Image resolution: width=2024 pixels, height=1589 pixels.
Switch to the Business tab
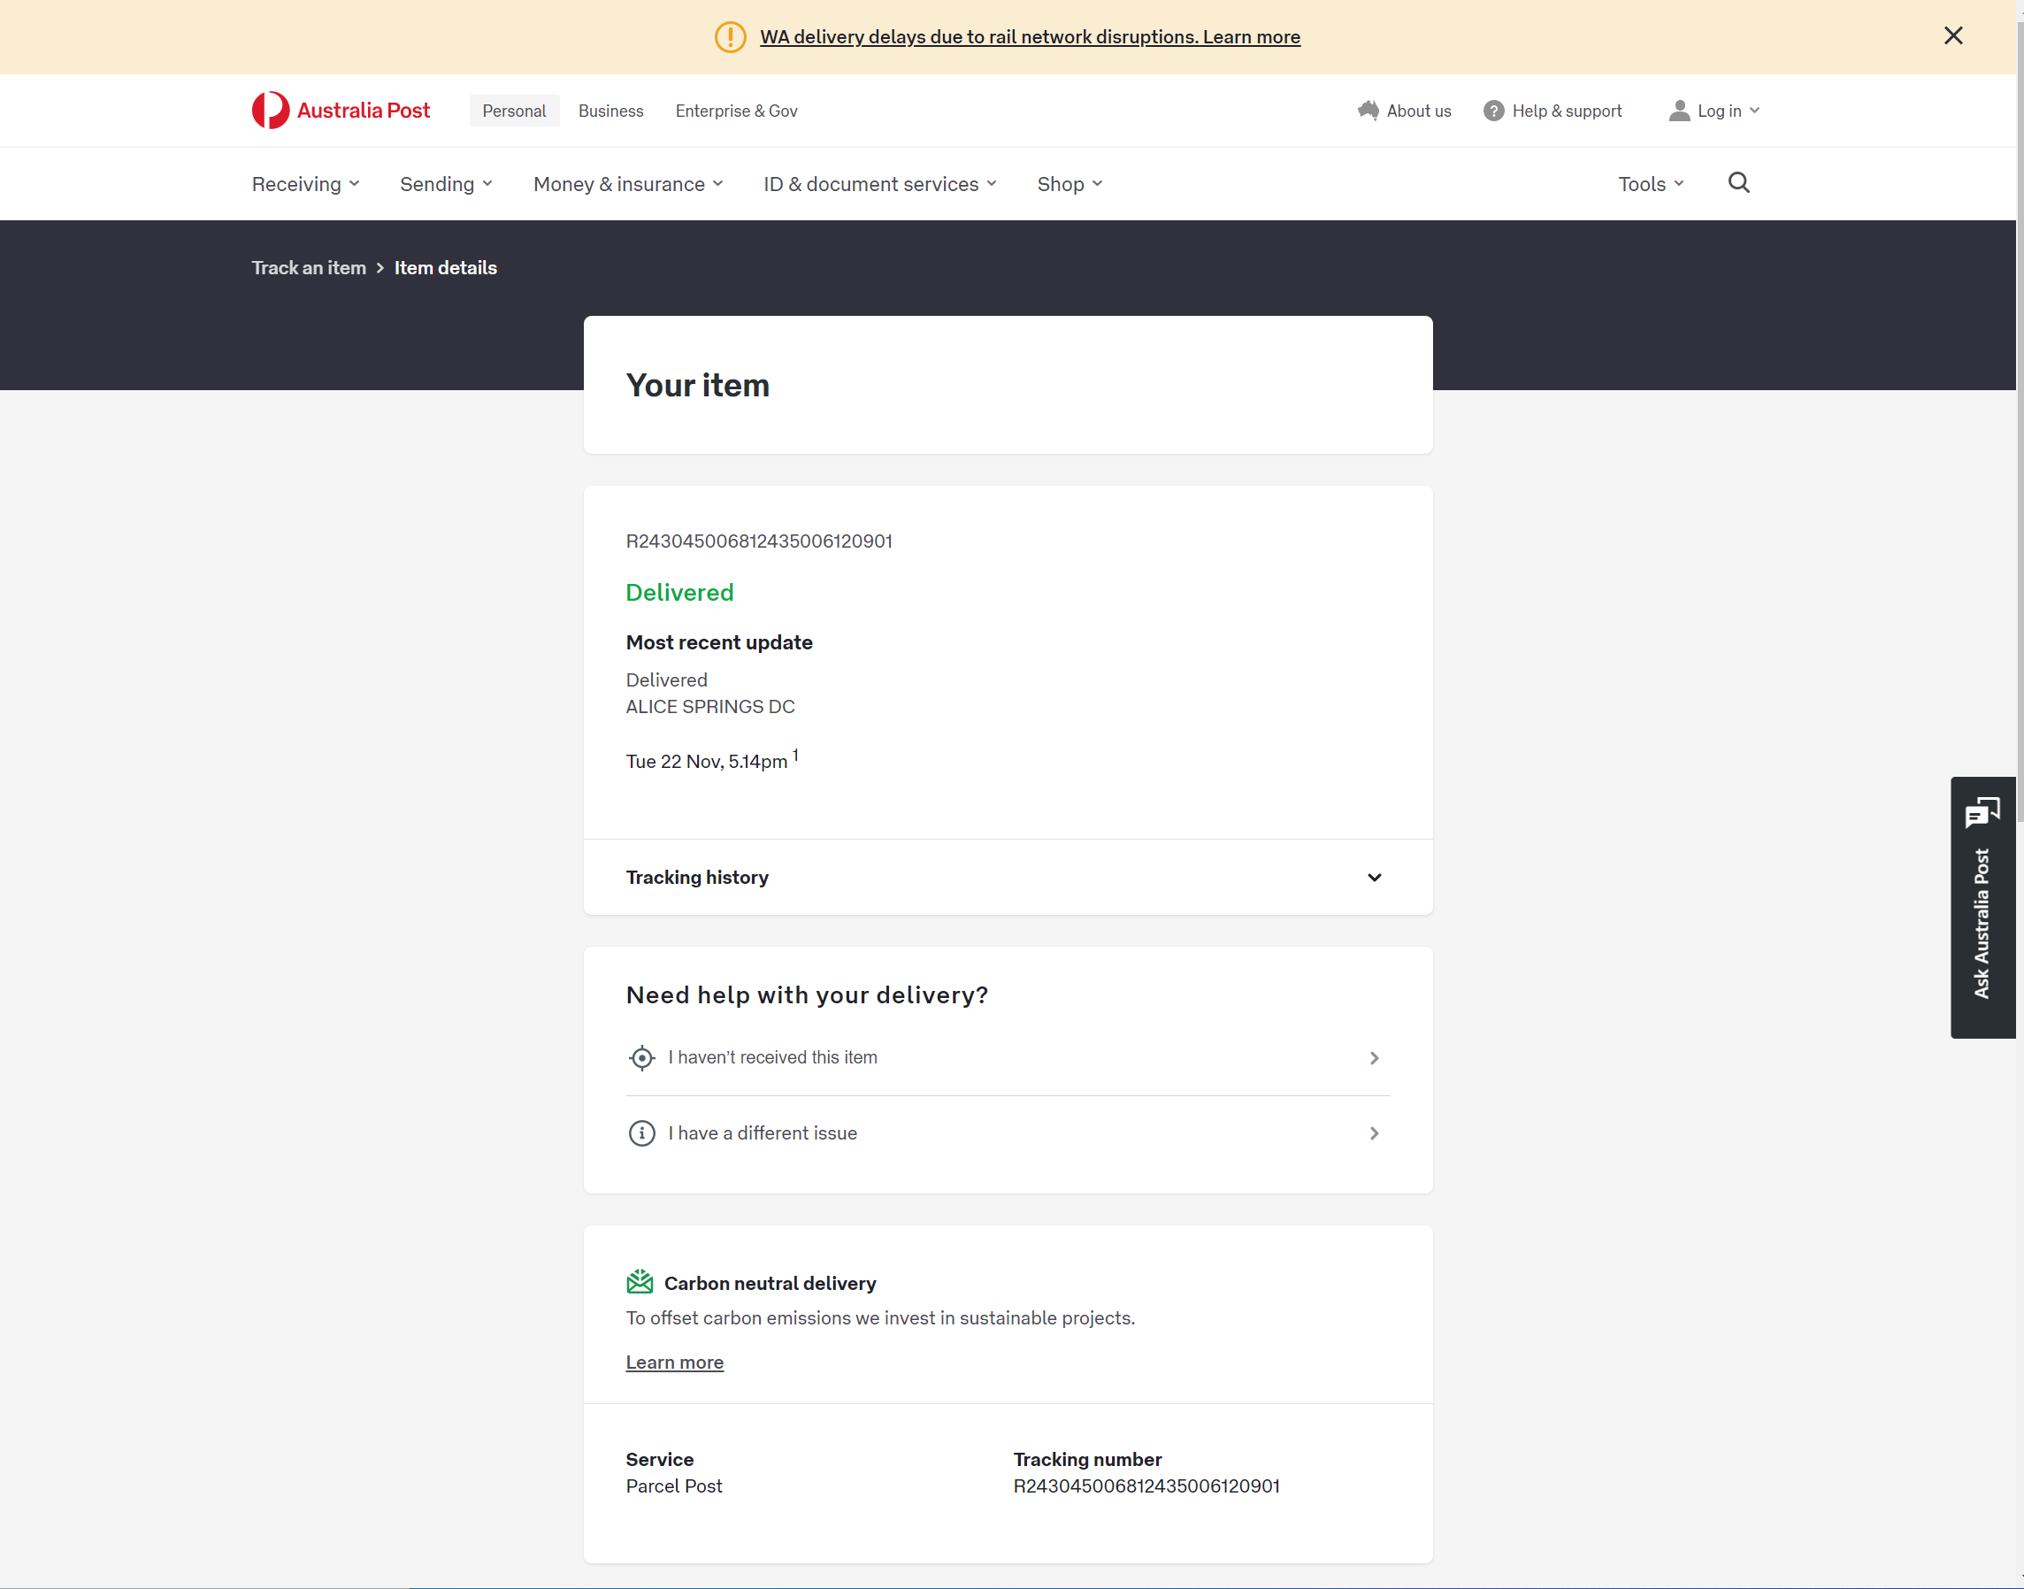(x=610, y=111)
